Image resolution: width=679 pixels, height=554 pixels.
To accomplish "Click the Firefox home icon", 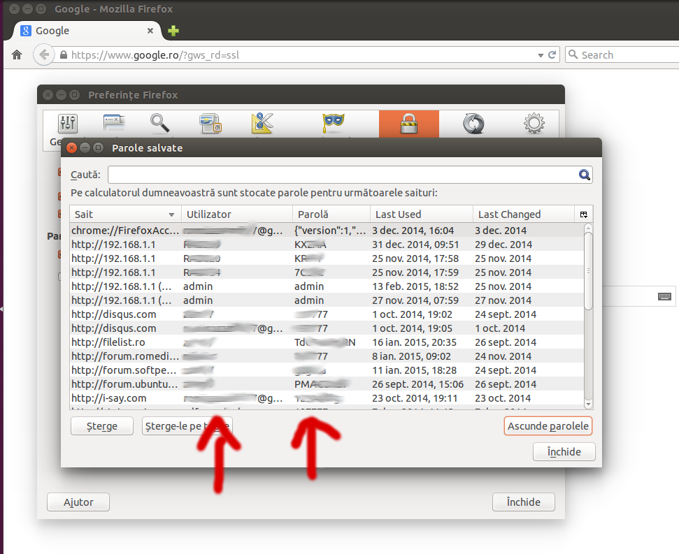I will click(17, 55).
